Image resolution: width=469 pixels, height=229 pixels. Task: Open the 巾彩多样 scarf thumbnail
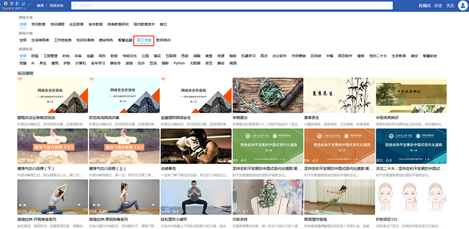[x=268, y=197]
